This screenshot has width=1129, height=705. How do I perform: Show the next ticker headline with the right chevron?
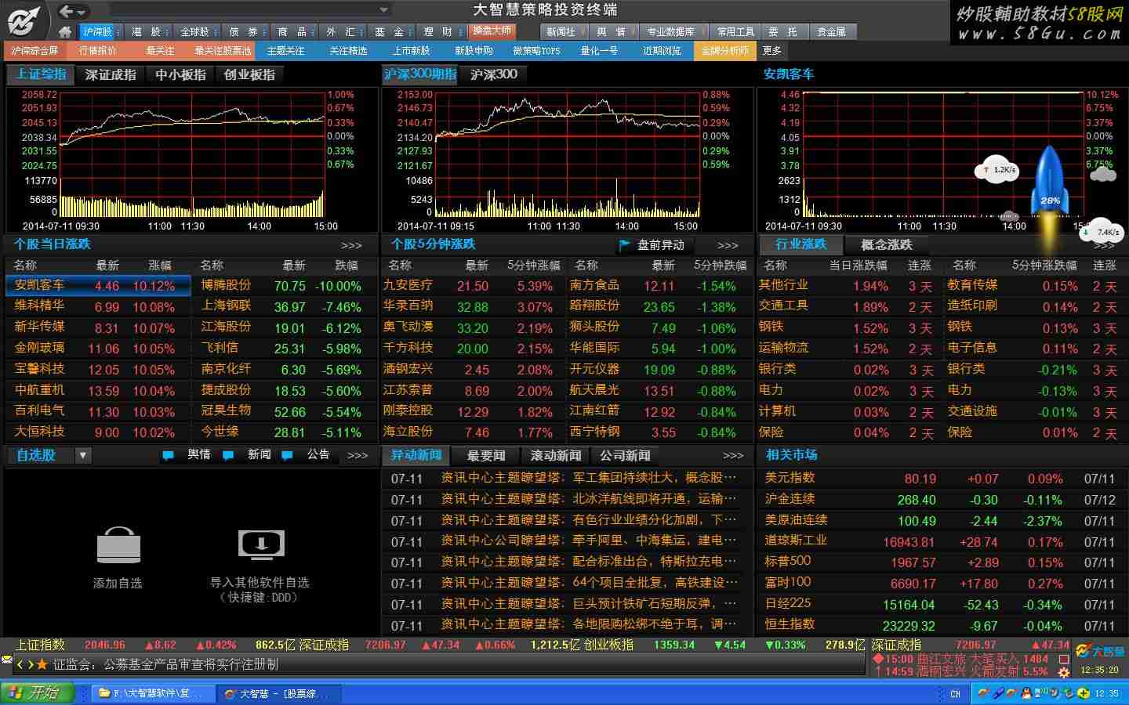(31, 664)
